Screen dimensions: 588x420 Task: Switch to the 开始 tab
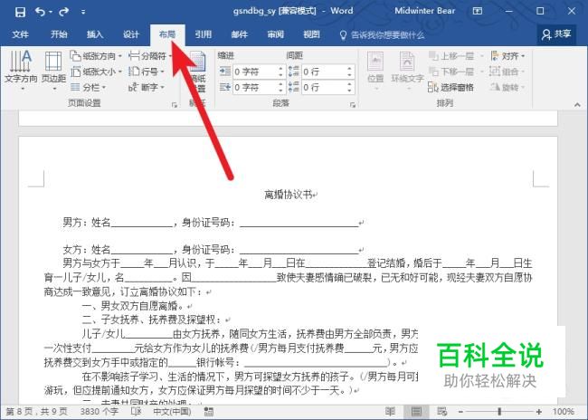[x=59, y=34]
